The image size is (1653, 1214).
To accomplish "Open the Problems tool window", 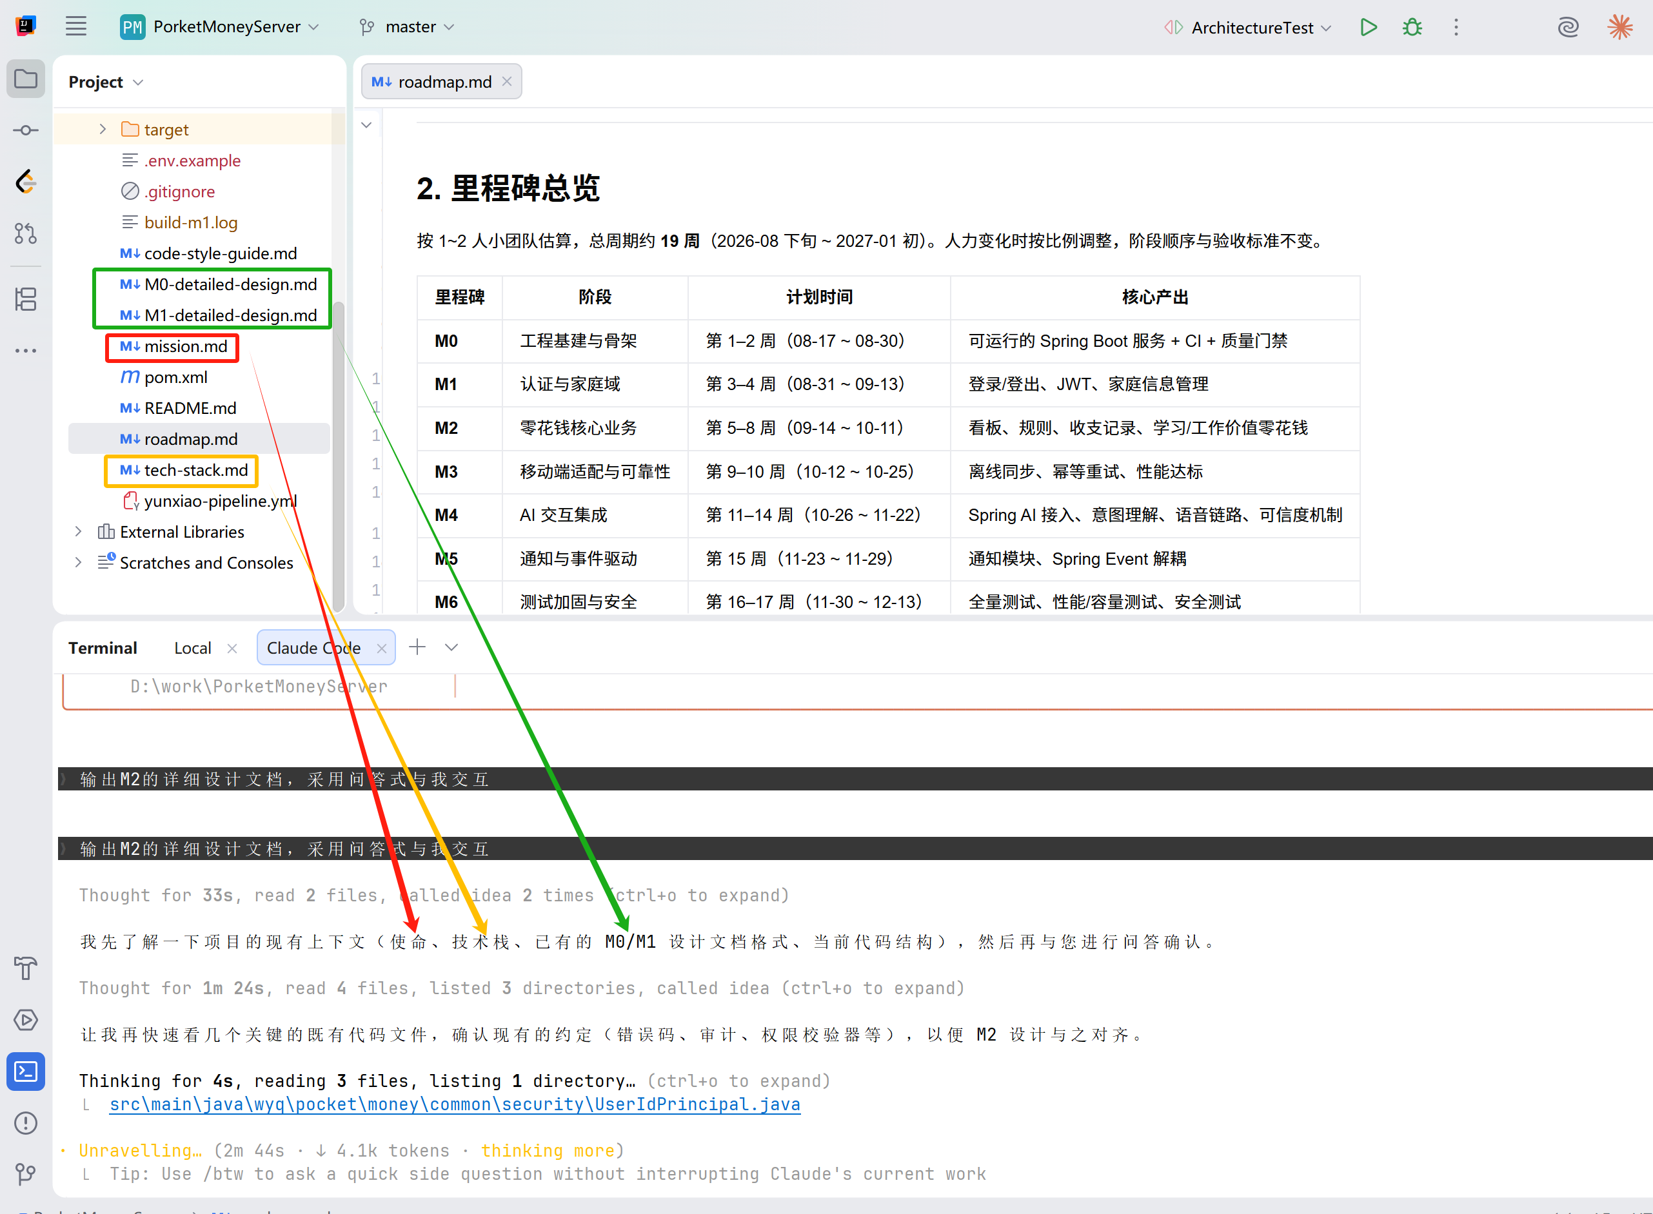I will (26, 1123).
